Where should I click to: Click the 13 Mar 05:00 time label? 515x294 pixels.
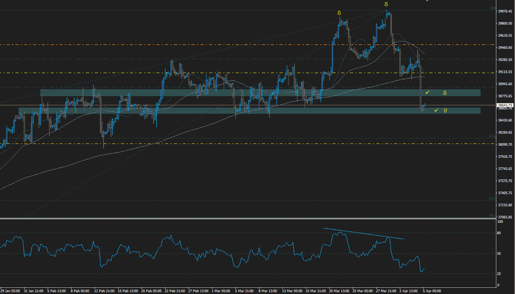coord(292,291)
